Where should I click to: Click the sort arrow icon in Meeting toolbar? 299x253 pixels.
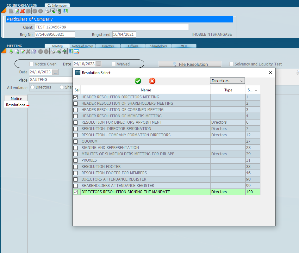coord(71,52)
